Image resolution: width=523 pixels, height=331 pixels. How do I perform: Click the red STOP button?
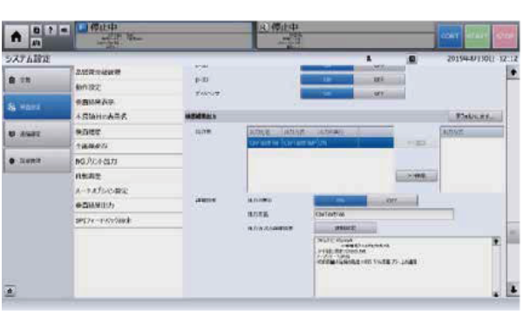tap(505, 36)
